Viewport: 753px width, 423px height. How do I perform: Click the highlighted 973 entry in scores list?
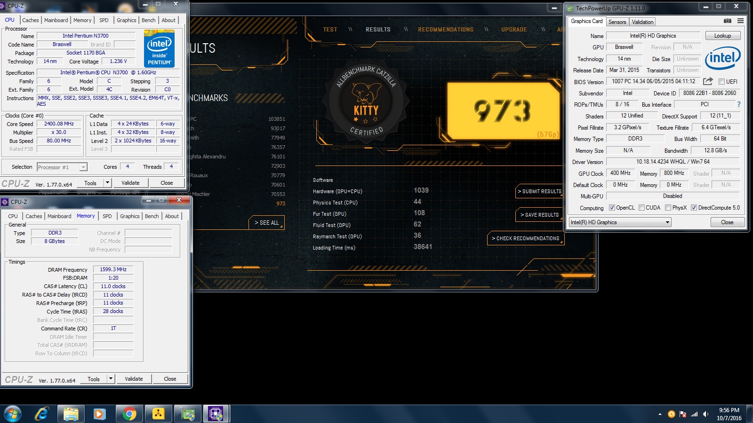click(x=280, y=204)
